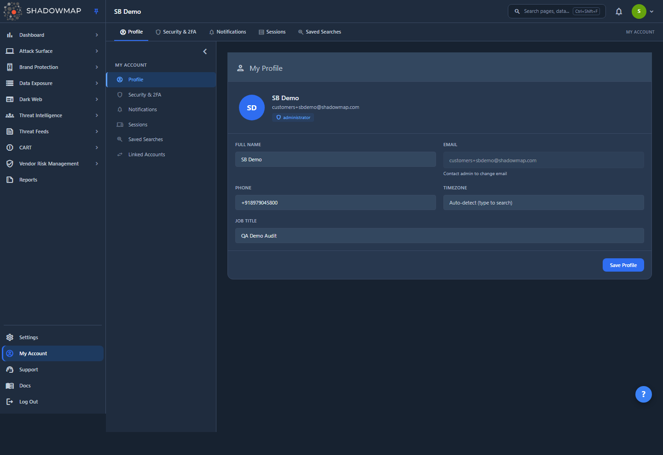Expand the CART chevron

tap(97, 148)
